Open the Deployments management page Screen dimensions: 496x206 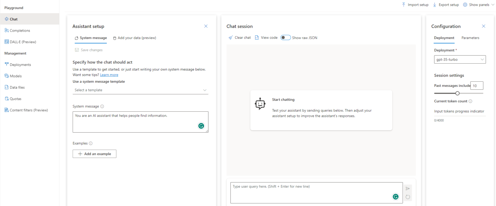coord(21,64)
